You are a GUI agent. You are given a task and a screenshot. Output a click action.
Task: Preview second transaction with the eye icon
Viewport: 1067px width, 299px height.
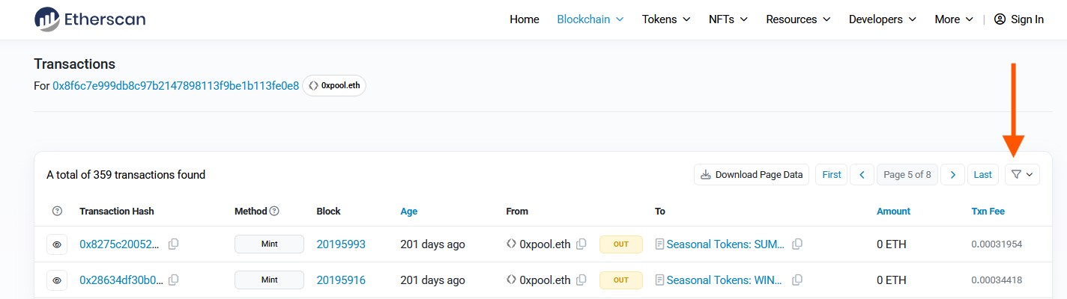click(x=58, y=280)
